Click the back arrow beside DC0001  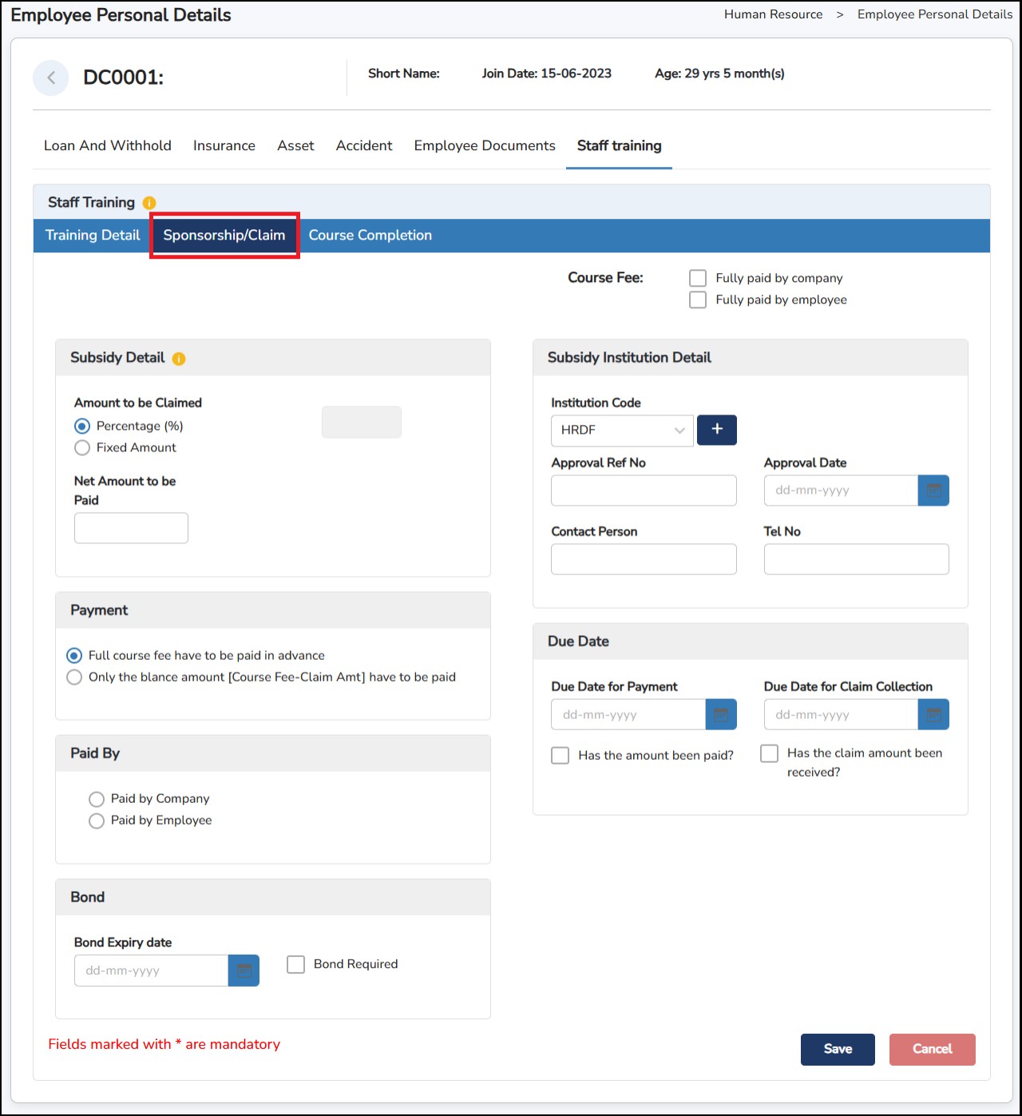coord(51,77)
